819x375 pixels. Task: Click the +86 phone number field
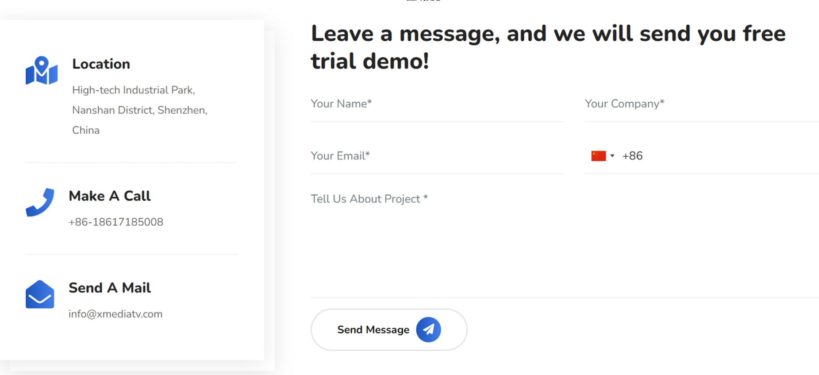click(717, 156)
